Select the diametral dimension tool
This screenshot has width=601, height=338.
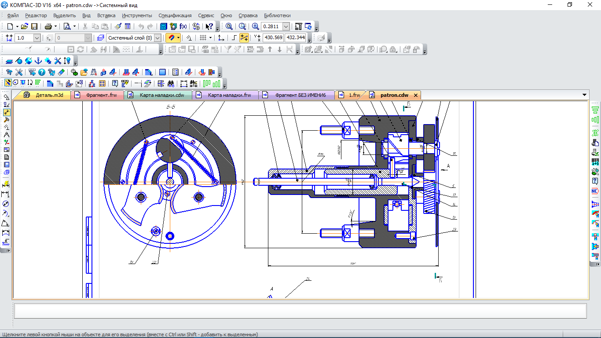point(6,204)
